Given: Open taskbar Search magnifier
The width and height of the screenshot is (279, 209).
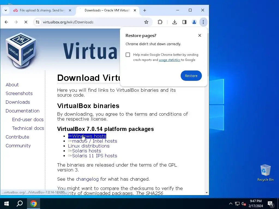Looking at the screenshot, I should [x=20, y=204].
